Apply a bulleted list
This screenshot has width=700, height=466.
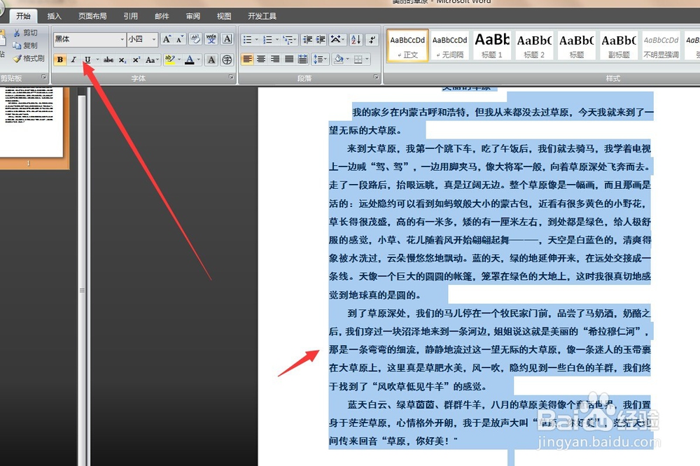coord(248,39)
